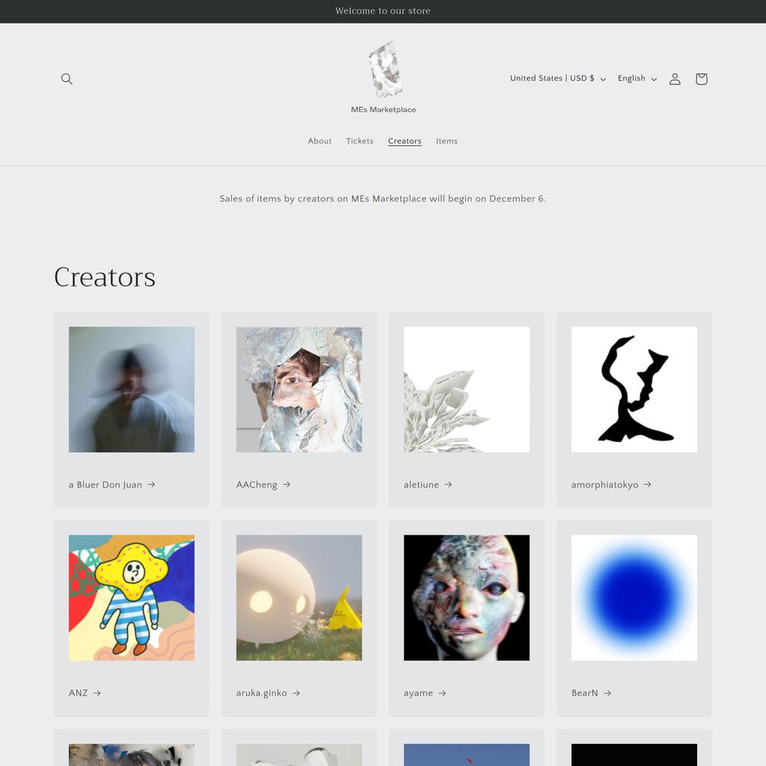Click the arrow next to a Bluer Don Juan
The width and height of the screenshot is (766, 766).
[x=152, y=484]
